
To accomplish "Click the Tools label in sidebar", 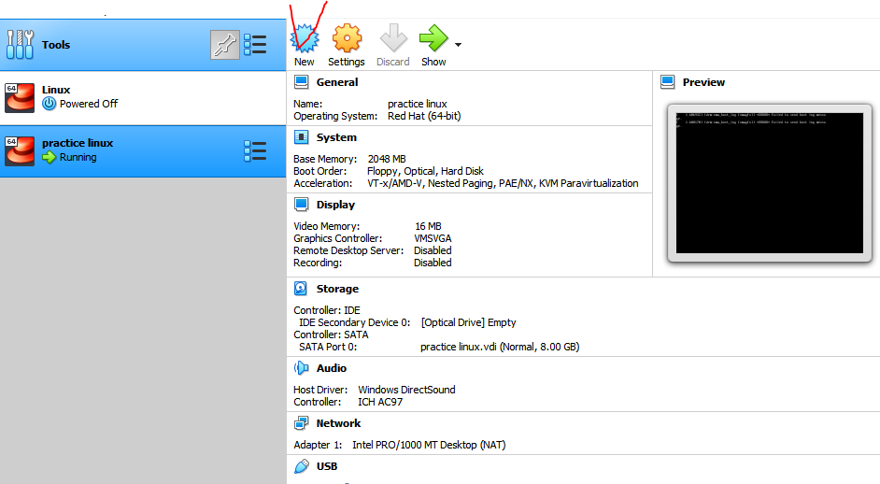I will coord(56,45).
